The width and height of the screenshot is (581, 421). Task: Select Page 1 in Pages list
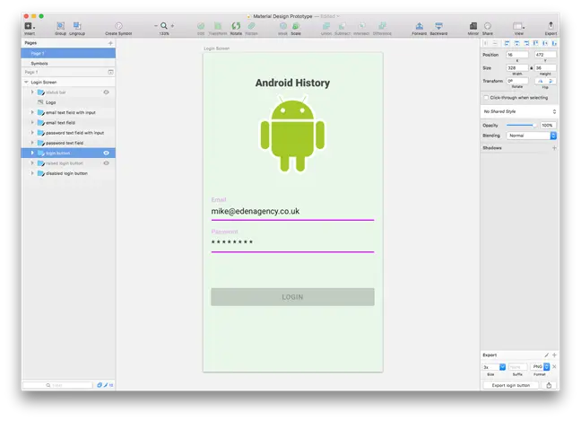point(68,53)
